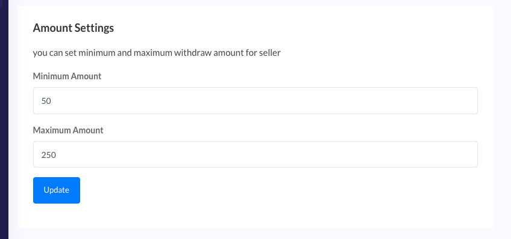Click empty right side of Minimum Amount box
The image size is (511, 239).
[x=391, y=101]
